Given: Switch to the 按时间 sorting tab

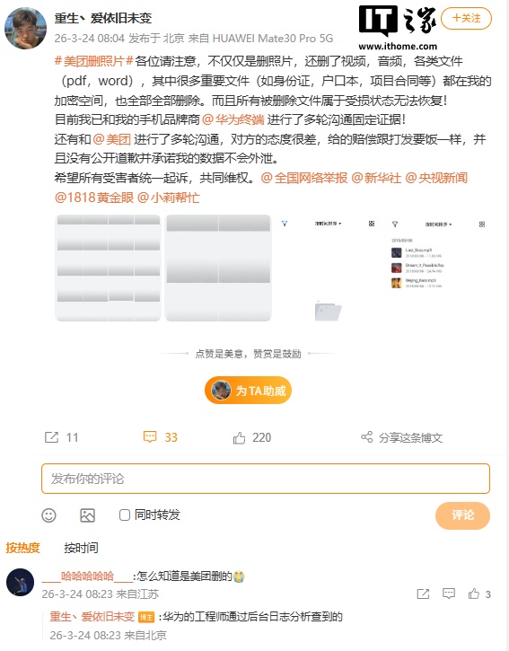Looking at the screenshot, I should (81, 548).
